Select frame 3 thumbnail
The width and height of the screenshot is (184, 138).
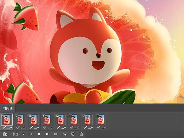[x=34, y=120]
